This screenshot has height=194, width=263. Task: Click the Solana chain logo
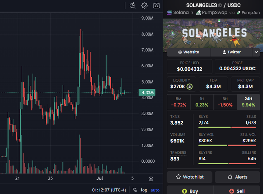170,12
